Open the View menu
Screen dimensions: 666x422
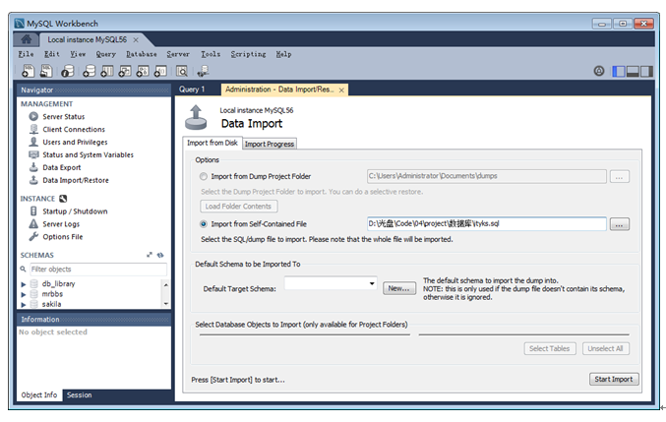pyautogui.click(x=78, y=54)
